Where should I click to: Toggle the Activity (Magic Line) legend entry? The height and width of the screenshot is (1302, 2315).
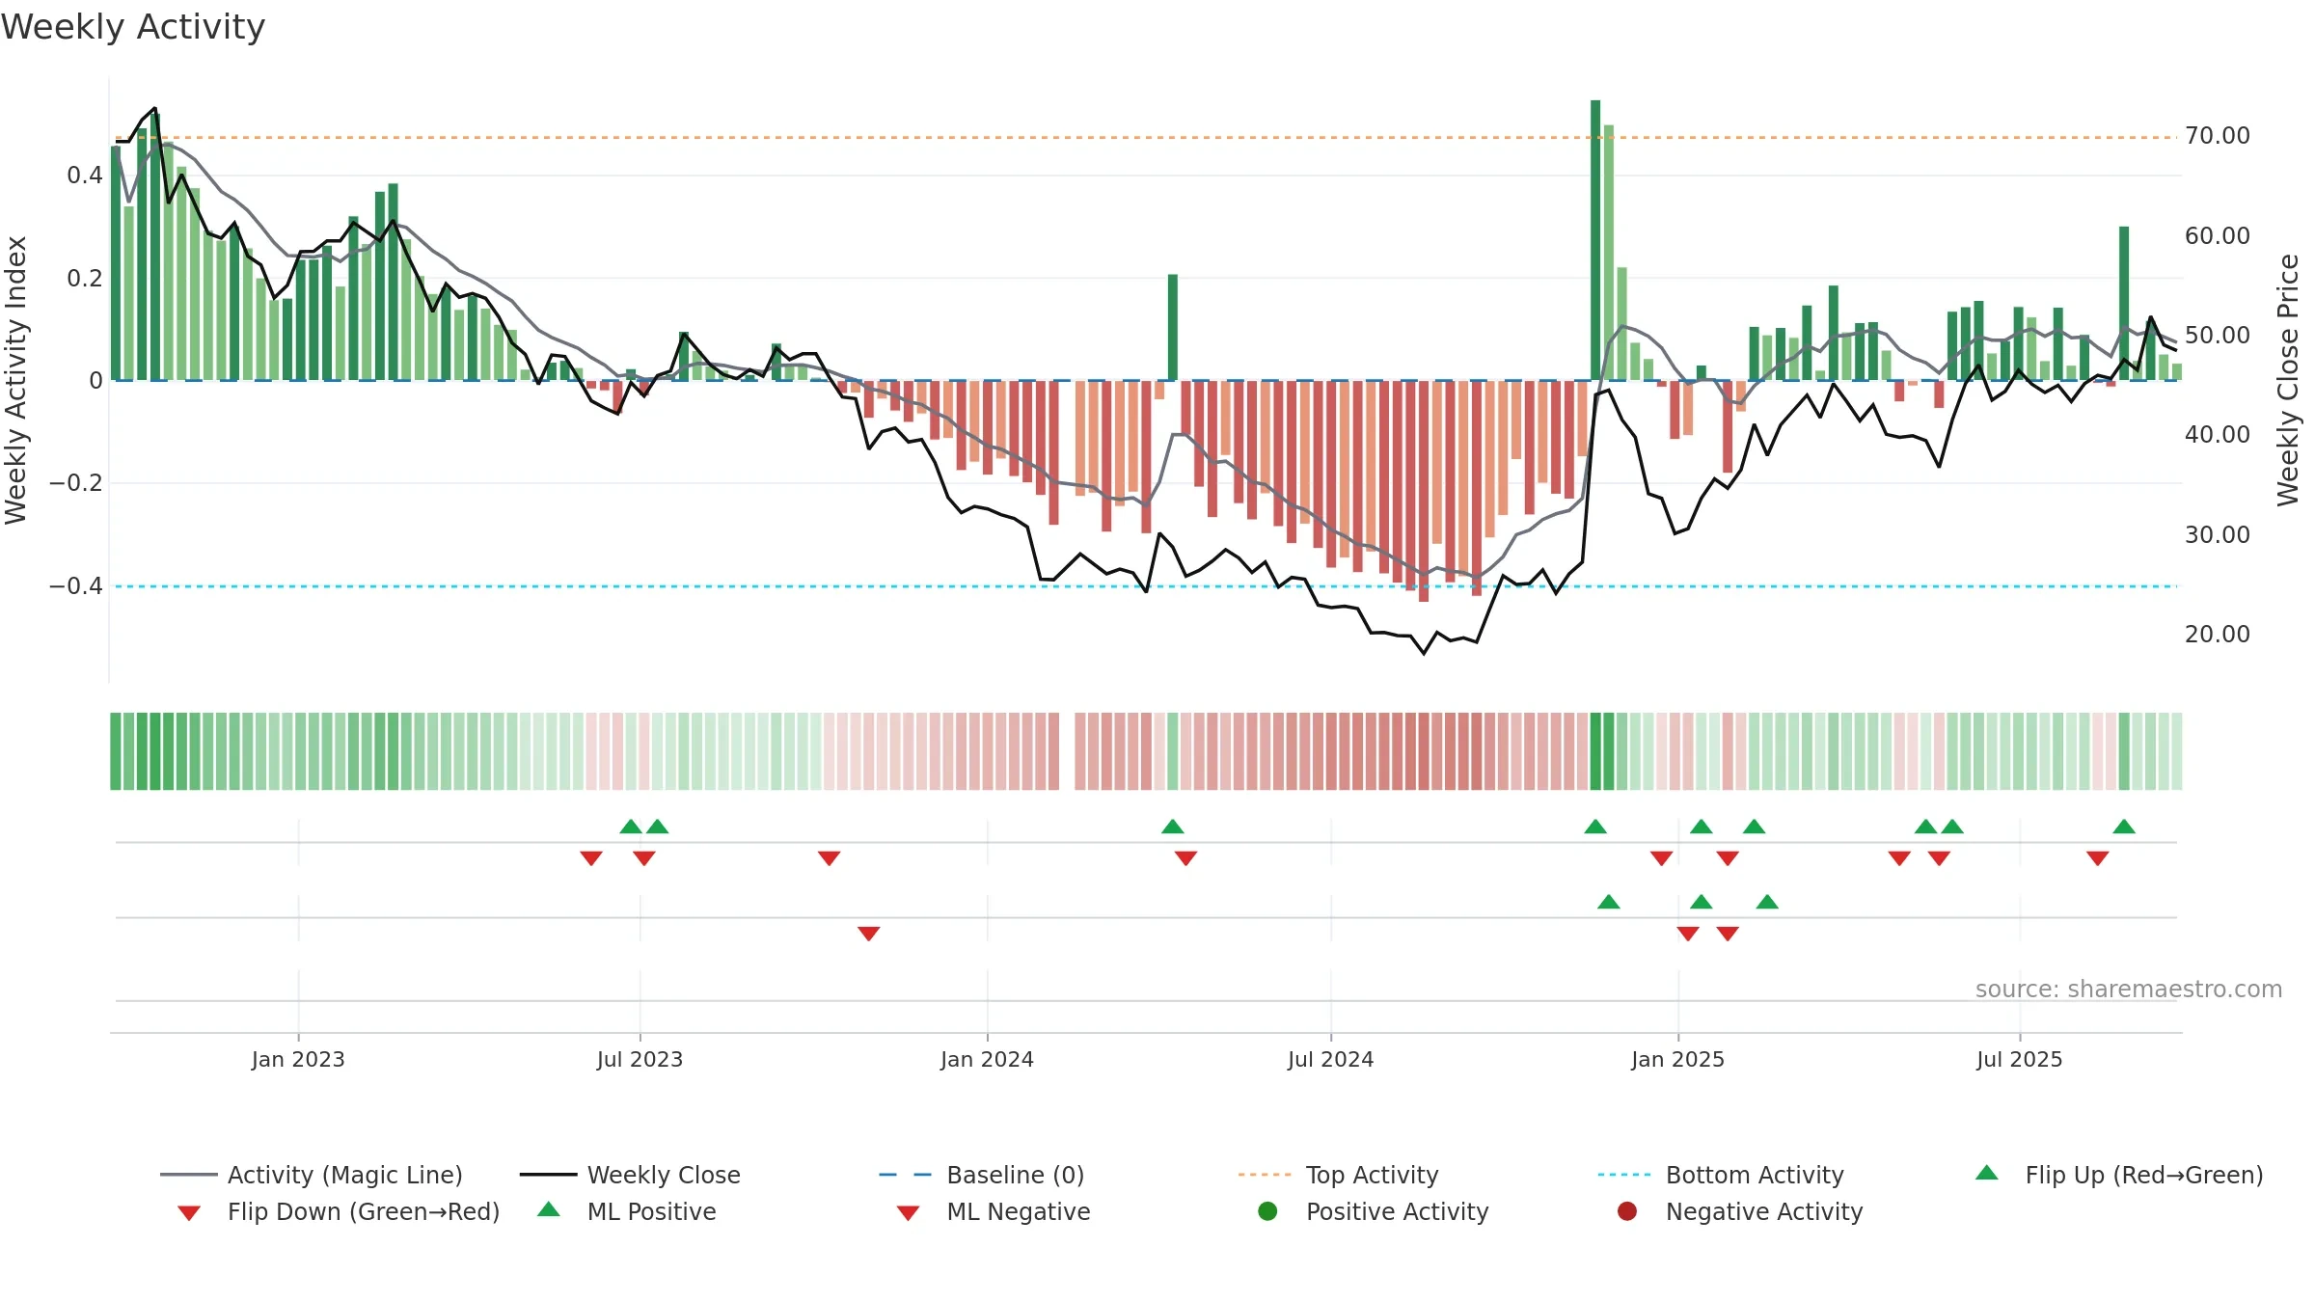(312, 1175)
